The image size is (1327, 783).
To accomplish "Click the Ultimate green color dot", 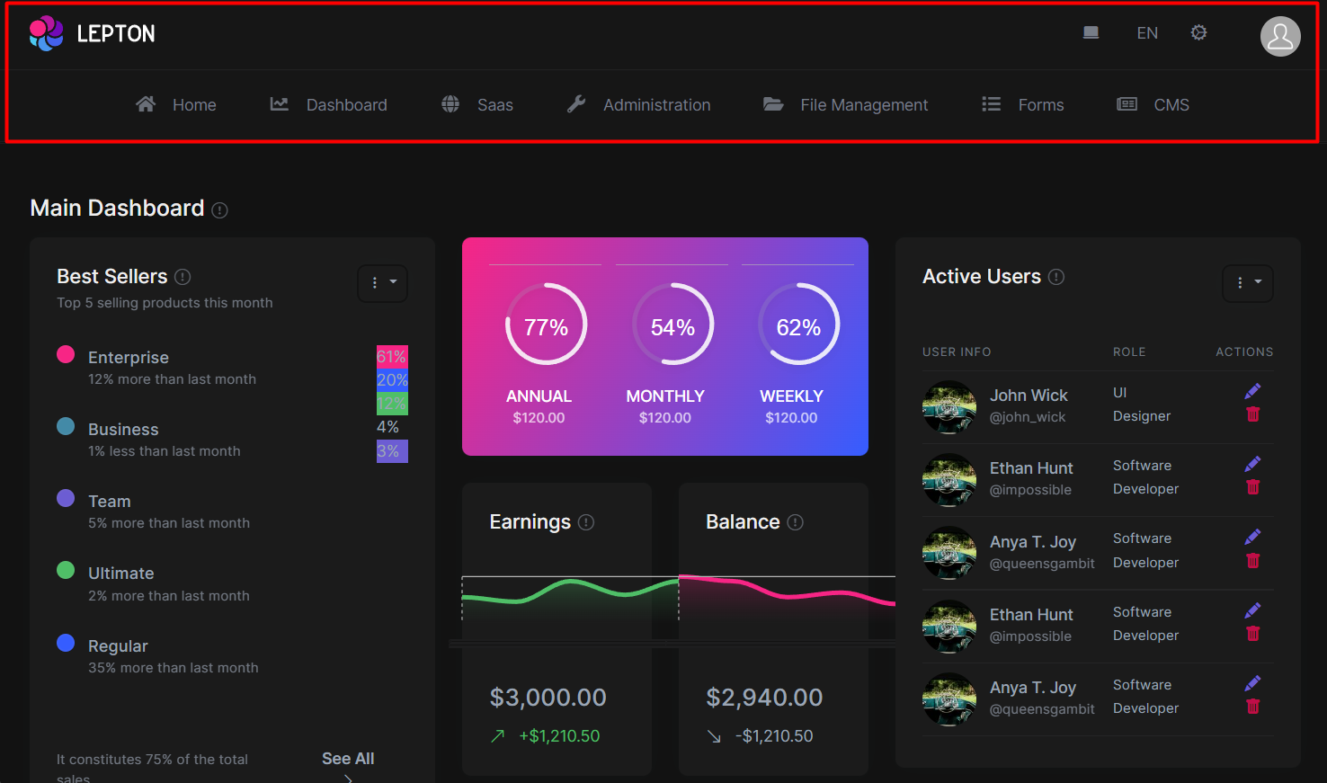I will coord(66,570).
